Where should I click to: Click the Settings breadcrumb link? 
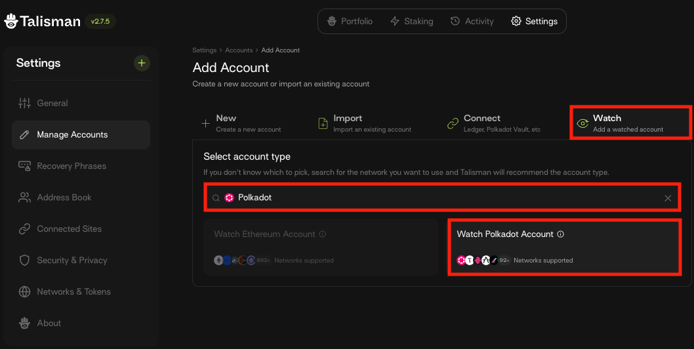(x=205, y=50)
